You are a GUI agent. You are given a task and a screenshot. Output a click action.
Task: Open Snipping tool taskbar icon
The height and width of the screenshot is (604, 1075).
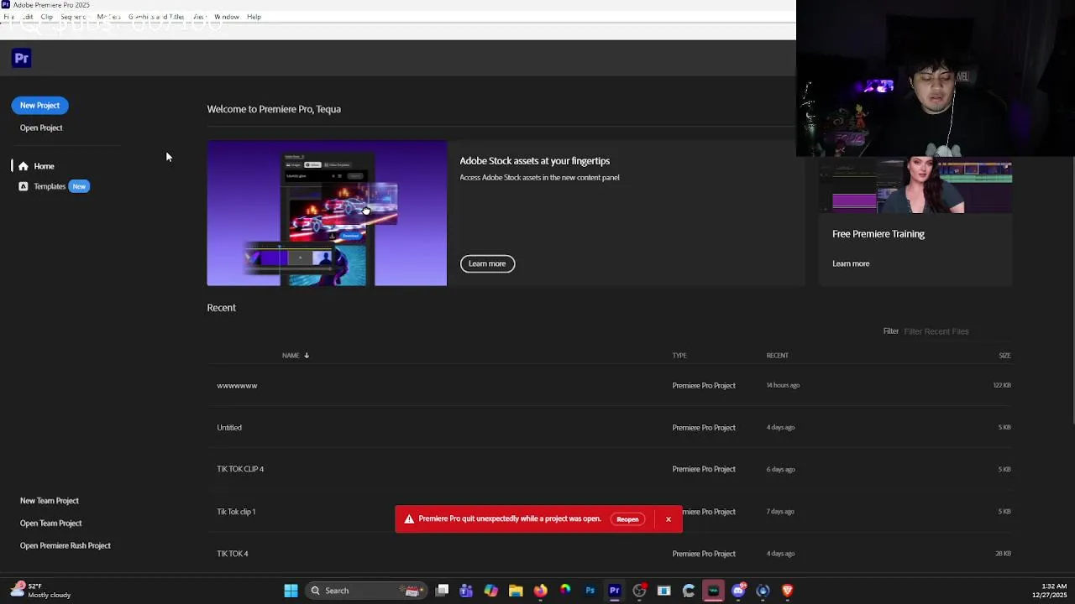click(663, 591)
